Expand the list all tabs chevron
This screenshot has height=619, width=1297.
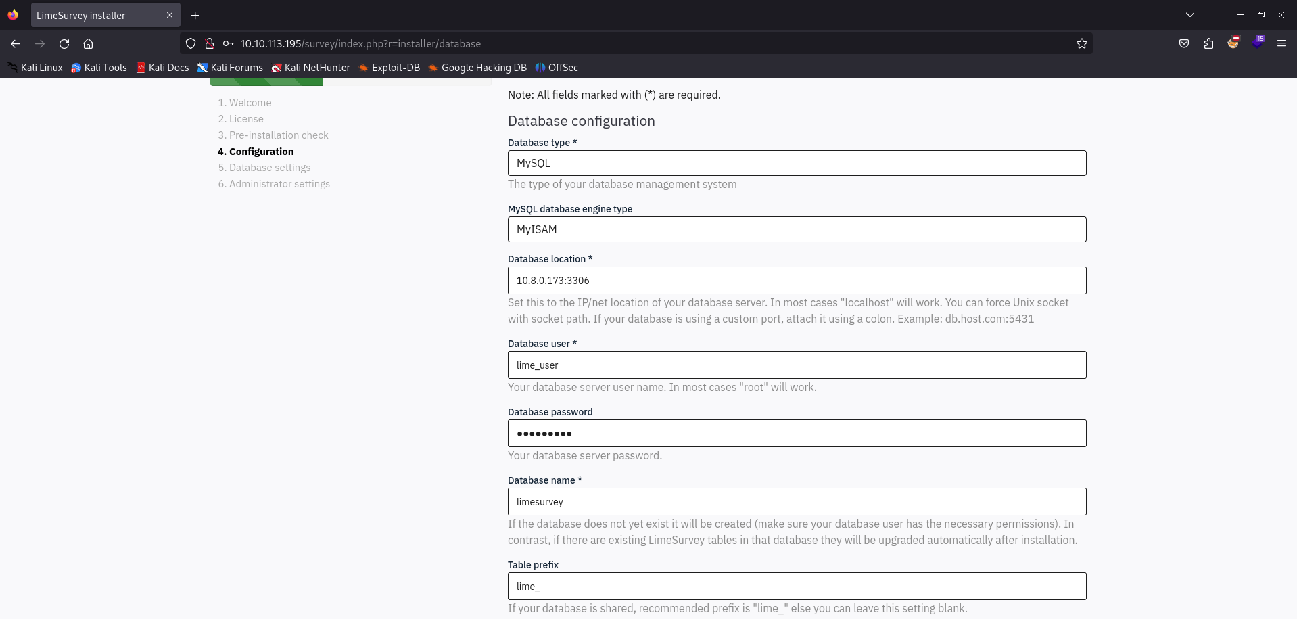tap(1189, 15)
